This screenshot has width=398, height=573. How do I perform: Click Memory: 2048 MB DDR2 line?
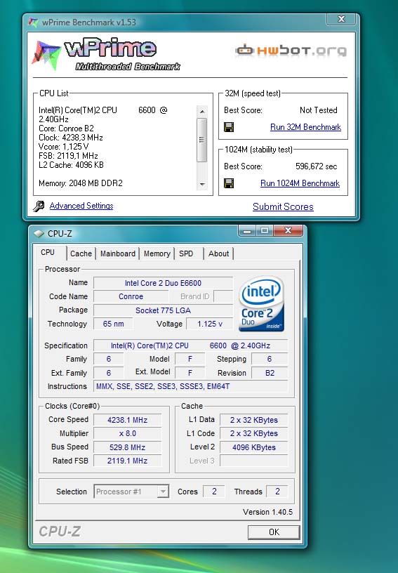81,183
